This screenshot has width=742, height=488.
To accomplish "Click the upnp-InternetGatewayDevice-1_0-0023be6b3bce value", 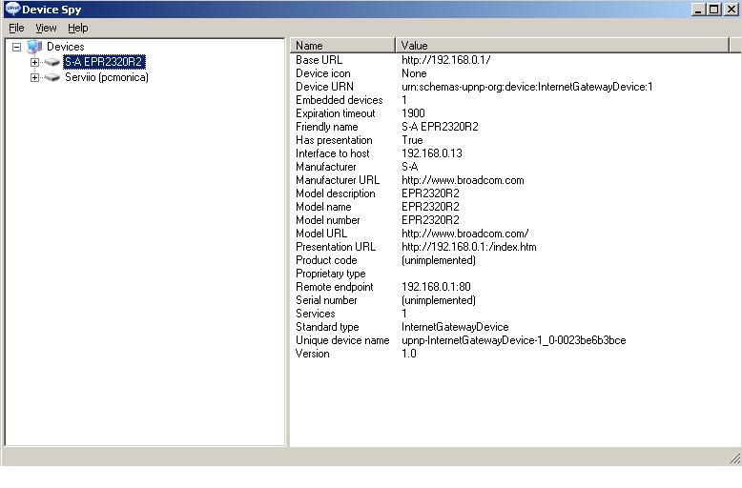I will click(514, 340).
